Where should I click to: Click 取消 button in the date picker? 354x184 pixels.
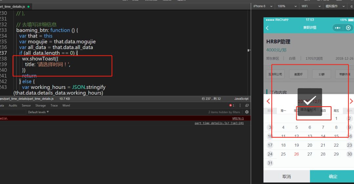[x=287, y=176]
